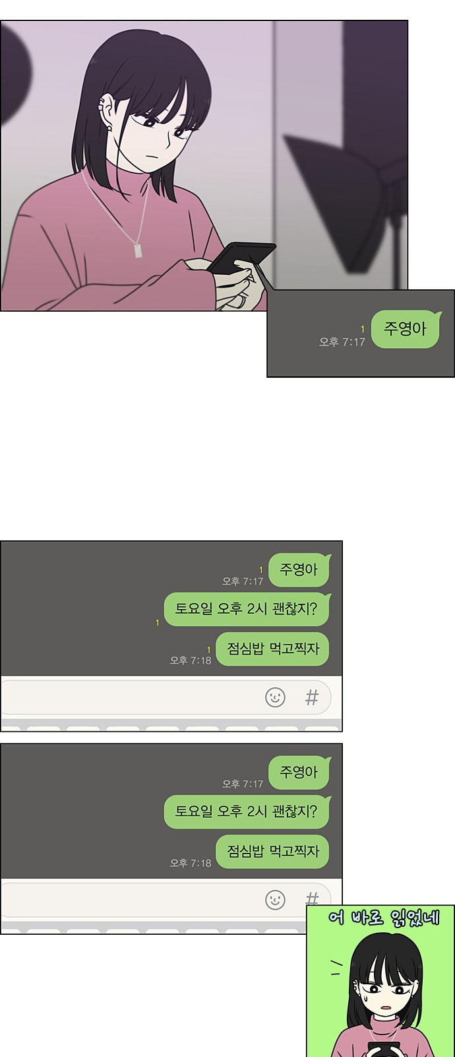The image size is (455, 1057).
Task: Select 주영아 bubble in chat with unread markers
Action: click(299, 569)
